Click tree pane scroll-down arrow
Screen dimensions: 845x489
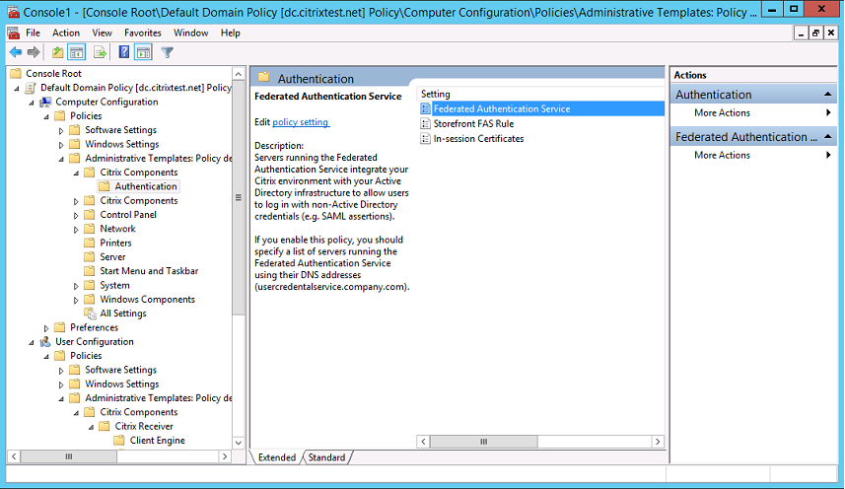(239, 443)
